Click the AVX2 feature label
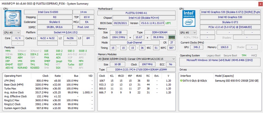 click(59, 54)
